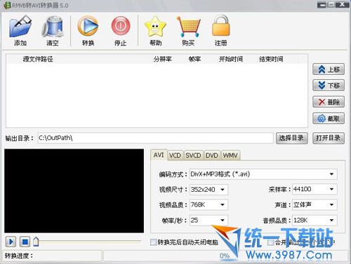Click the preview play button

click(x=11, y=242)
